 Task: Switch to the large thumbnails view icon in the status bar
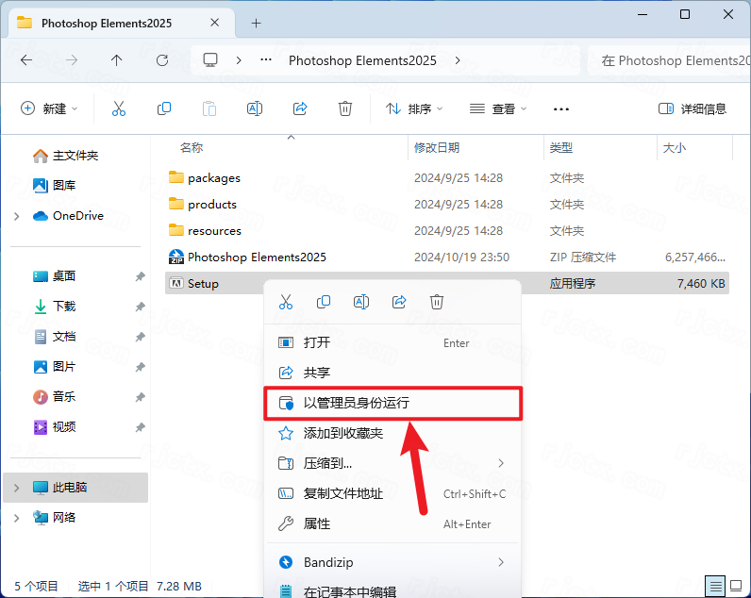tap(736, 586)
